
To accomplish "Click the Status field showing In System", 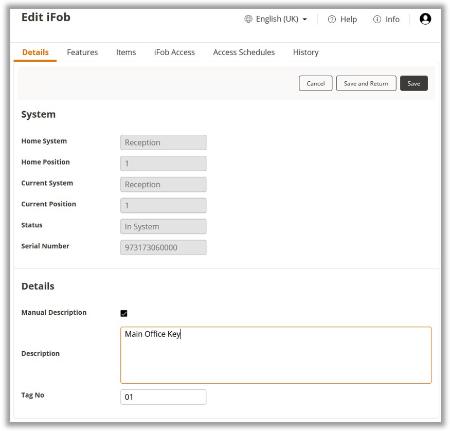I will 163,226.
